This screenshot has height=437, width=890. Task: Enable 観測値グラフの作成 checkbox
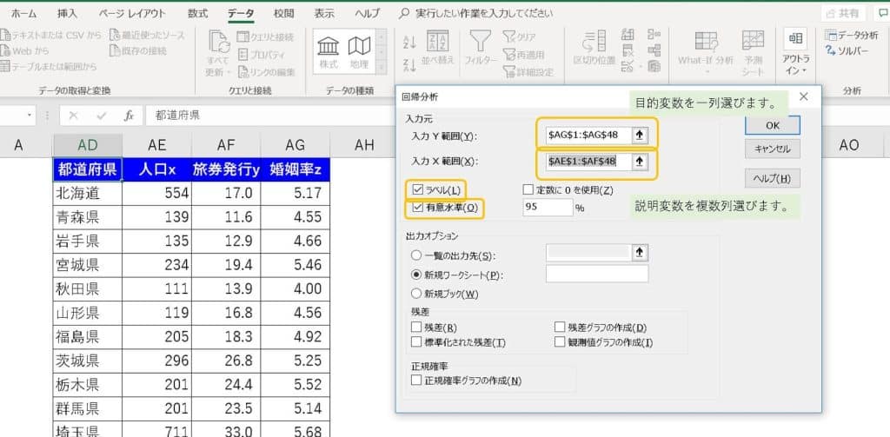click(560, 342)
